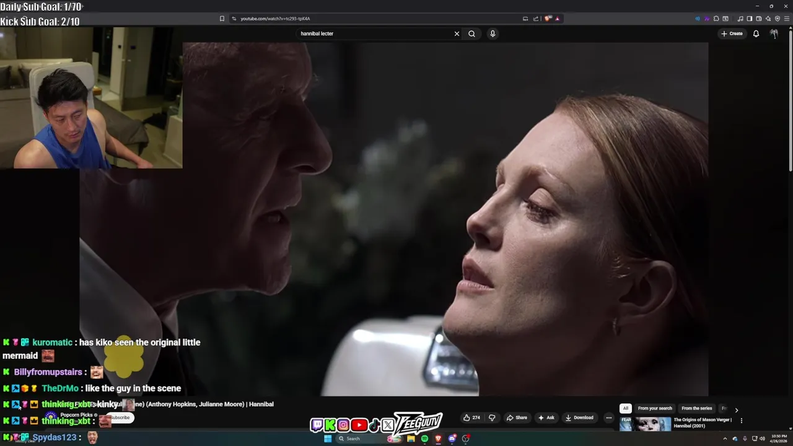Start voice search with microphone icon

(493, 33)
